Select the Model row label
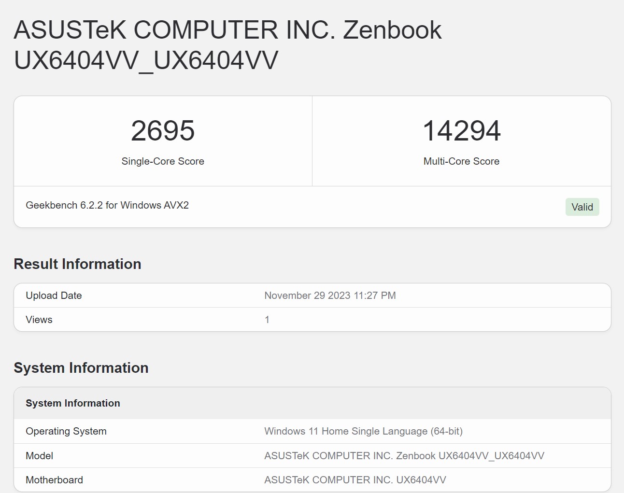Image resolution: width=624 pixels, height=493 pixels. (40, 456)
